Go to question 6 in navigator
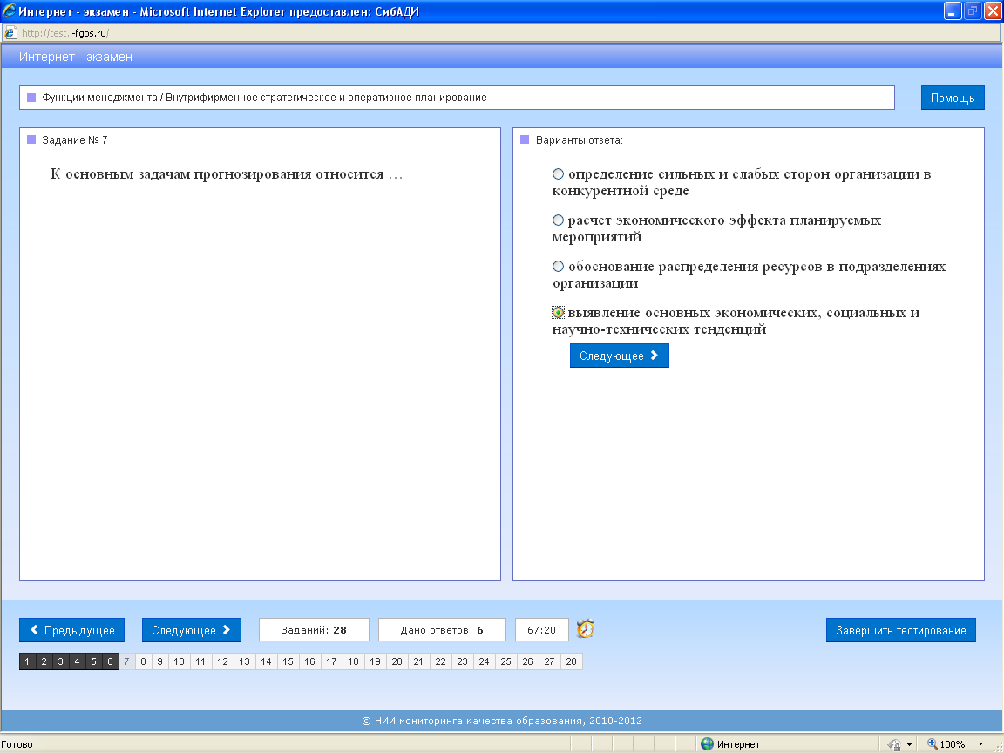The width and height of the screenshot is (1004, 753). tap(110, 661)
